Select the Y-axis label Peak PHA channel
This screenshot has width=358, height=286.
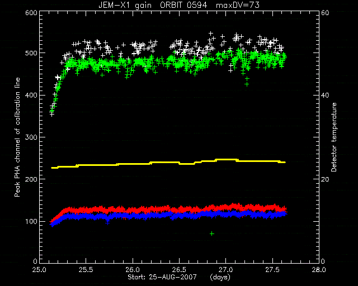[17, 137]
